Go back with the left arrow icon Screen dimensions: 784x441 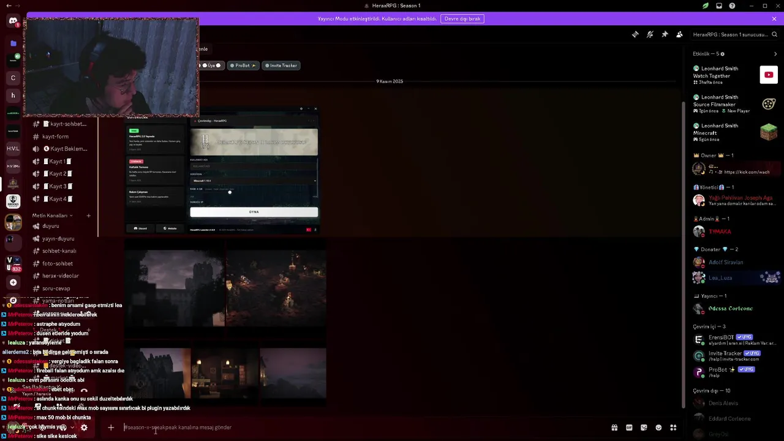8,6
